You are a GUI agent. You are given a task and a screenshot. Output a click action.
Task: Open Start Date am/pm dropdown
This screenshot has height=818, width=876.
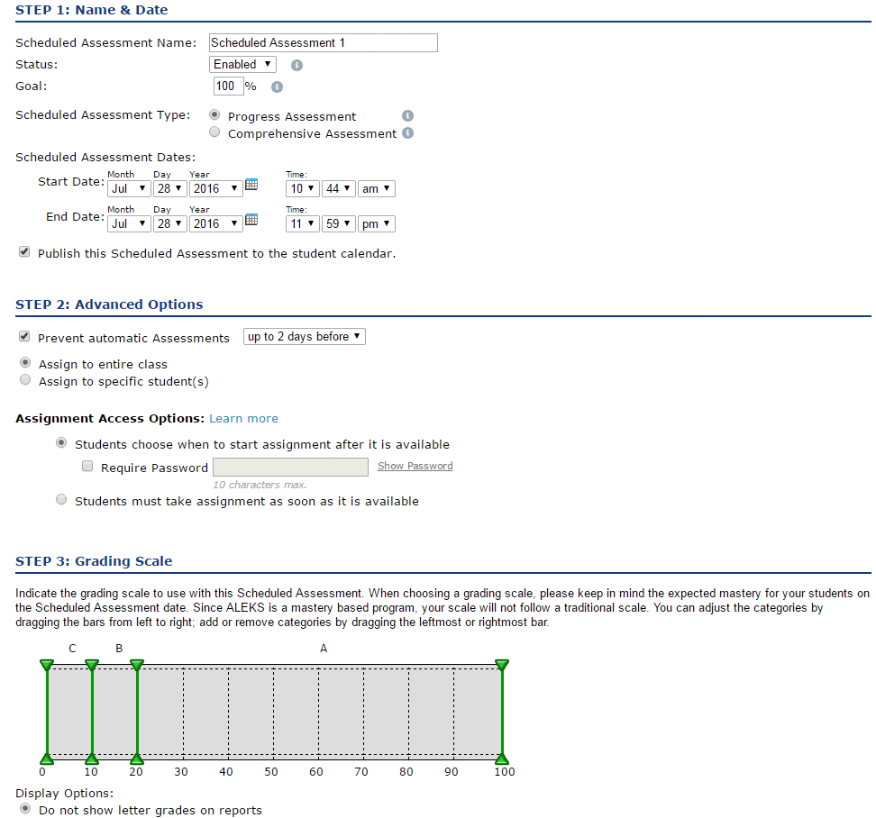(377, 188)
